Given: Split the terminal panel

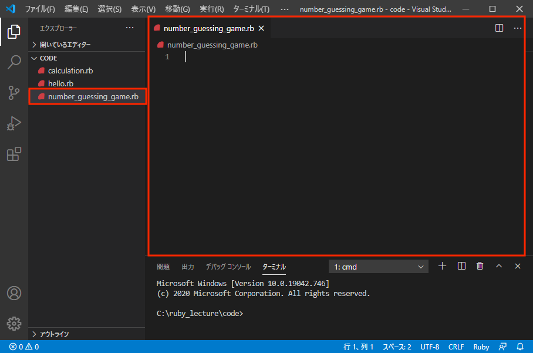Looking at the screenshot, I should (x=461, y=266).
